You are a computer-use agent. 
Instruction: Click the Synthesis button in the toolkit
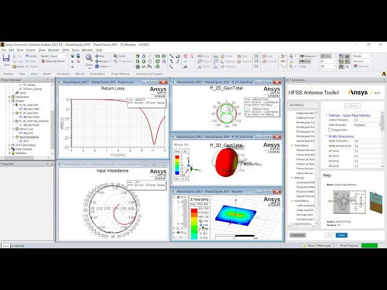pyautogui.click(x=353, y=106)
